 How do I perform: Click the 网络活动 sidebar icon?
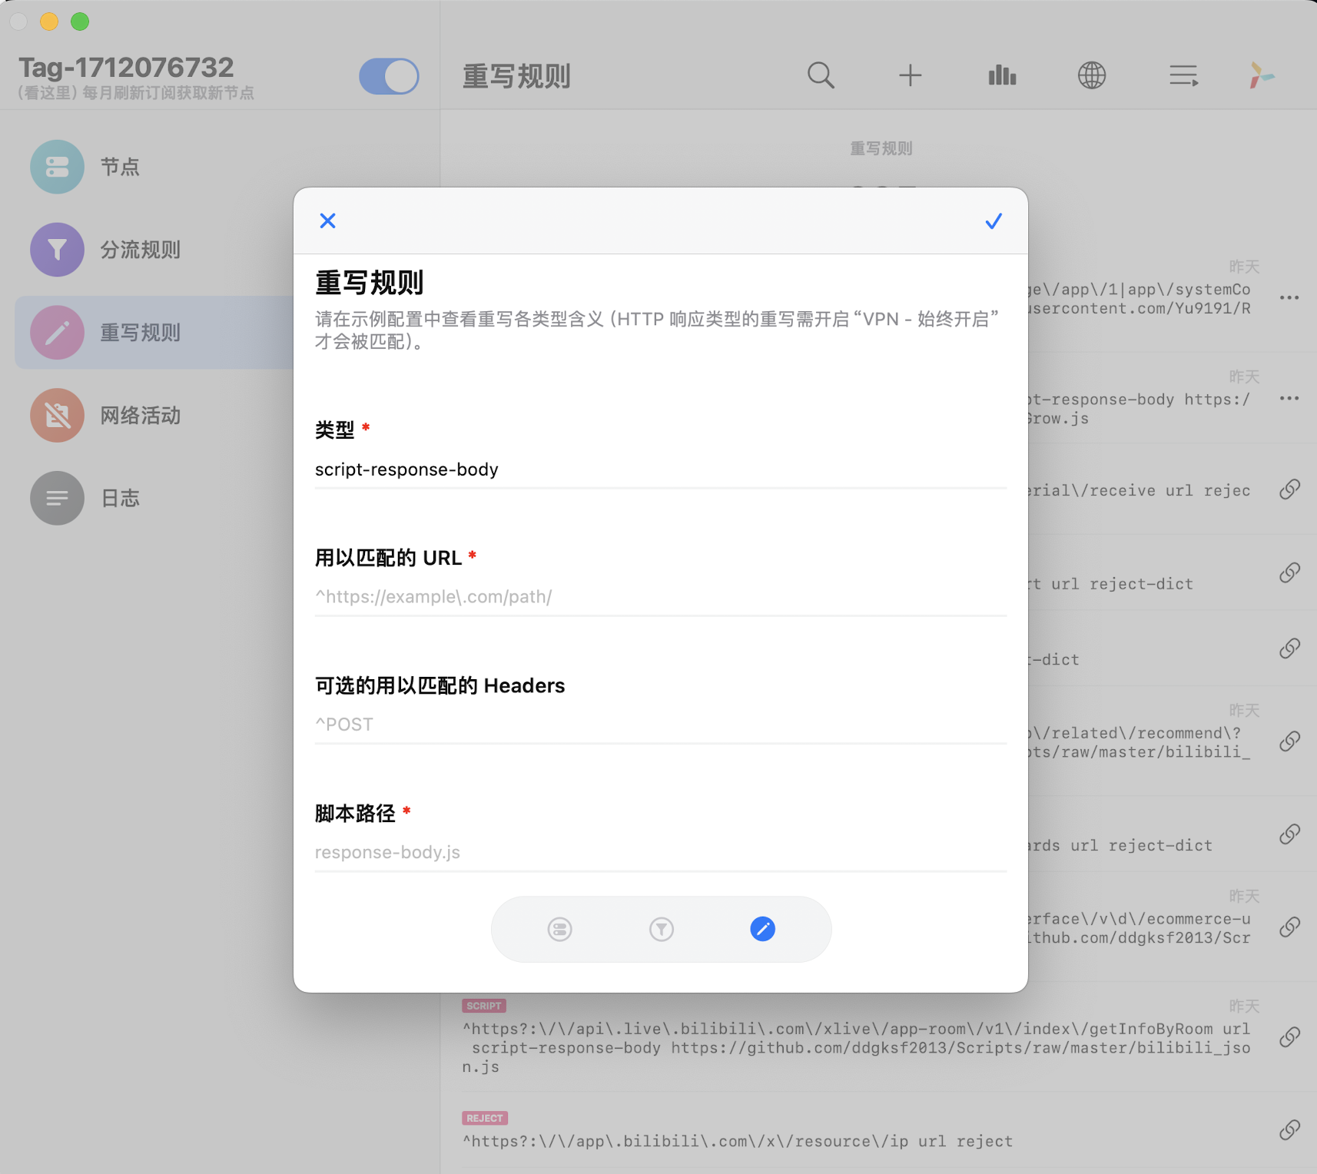57,415
